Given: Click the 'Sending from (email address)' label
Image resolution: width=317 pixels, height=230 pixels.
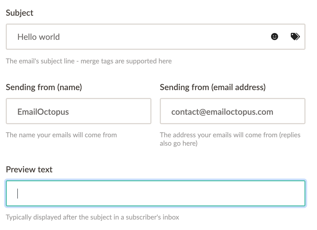Looking at the screenshot, I should click(213, 87).
